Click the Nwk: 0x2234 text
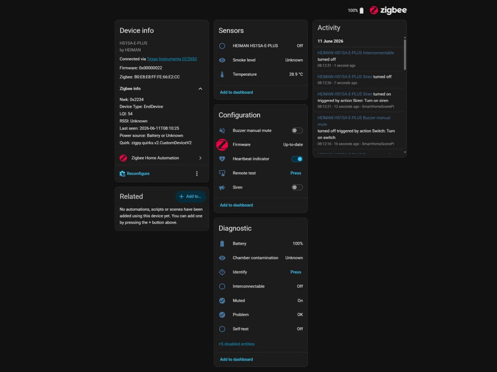 click(x=132, y=99)
